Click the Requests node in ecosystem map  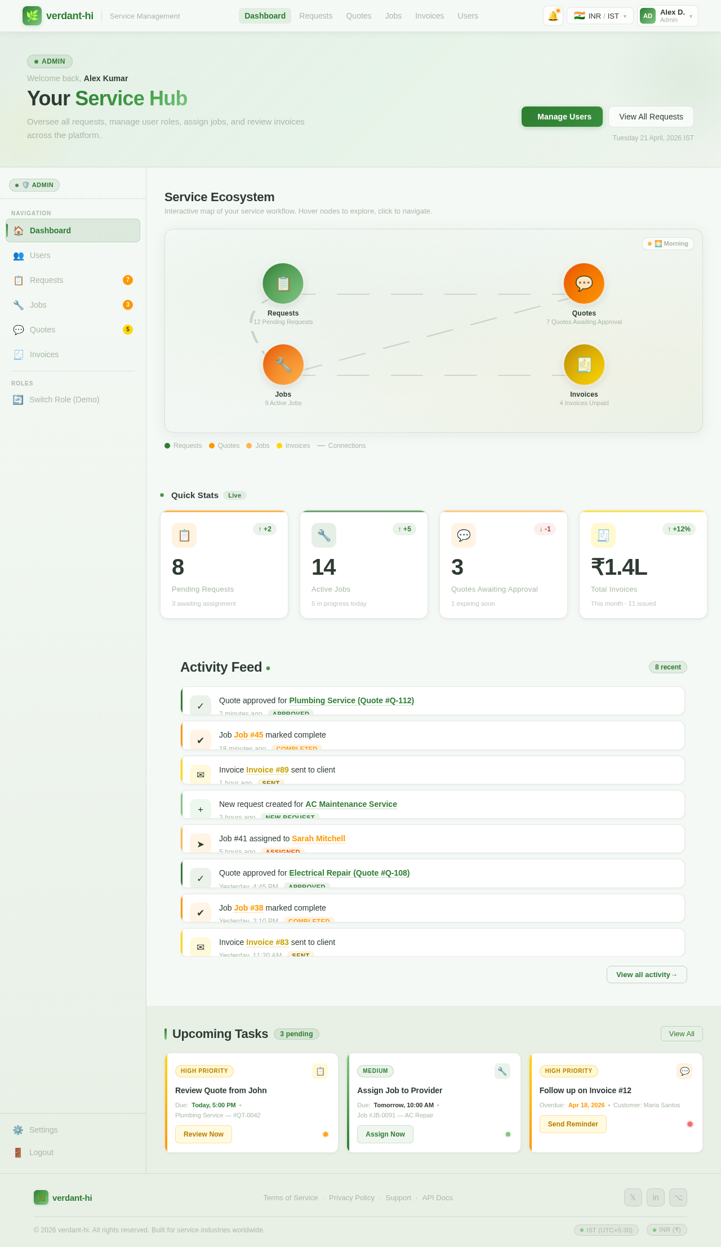tap(283, 283)
